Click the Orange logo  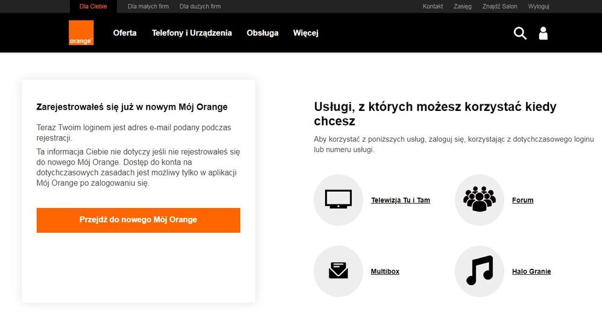point(81,33)
